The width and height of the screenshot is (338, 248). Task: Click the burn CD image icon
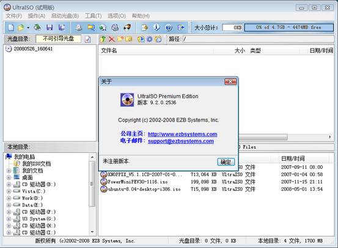[127, 27]
